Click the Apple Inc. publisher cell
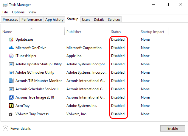Screen dimensions: 188x136 [x=74, y=56]
